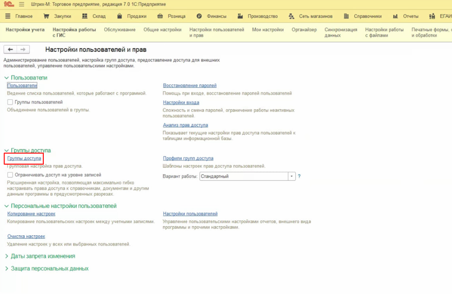The width and height of the screenshot is (452, 294).
Task: Click the blue question mark help icon
Action: 299,176
